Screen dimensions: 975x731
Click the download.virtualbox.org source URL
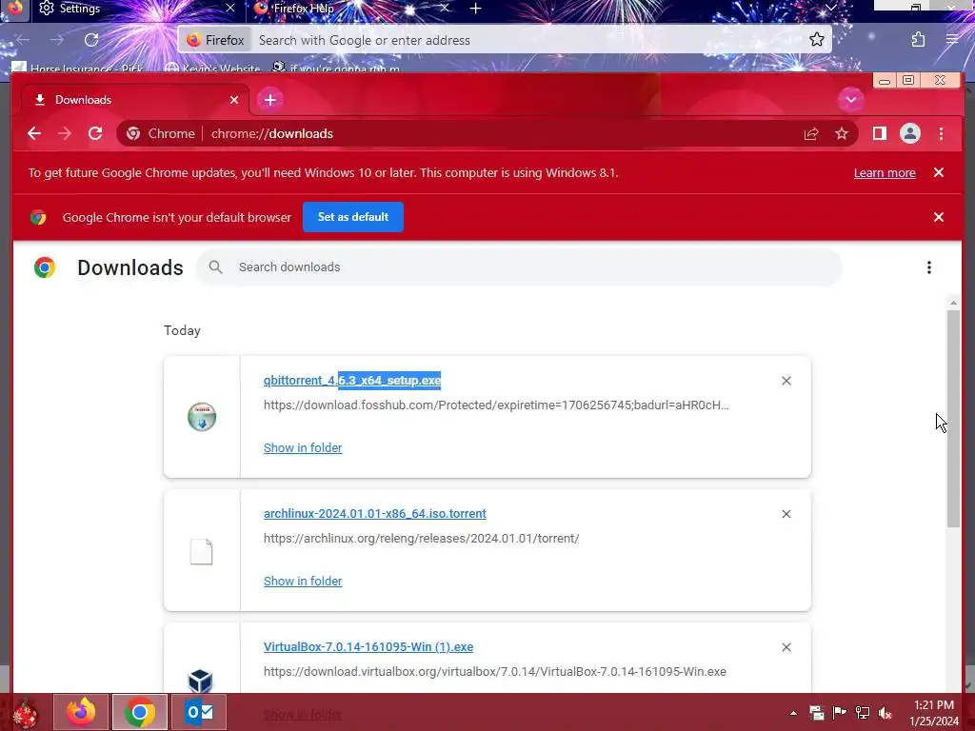tap(495, 671)
